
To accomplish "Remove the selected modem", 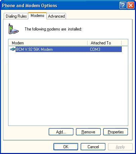I will point(88,132).
